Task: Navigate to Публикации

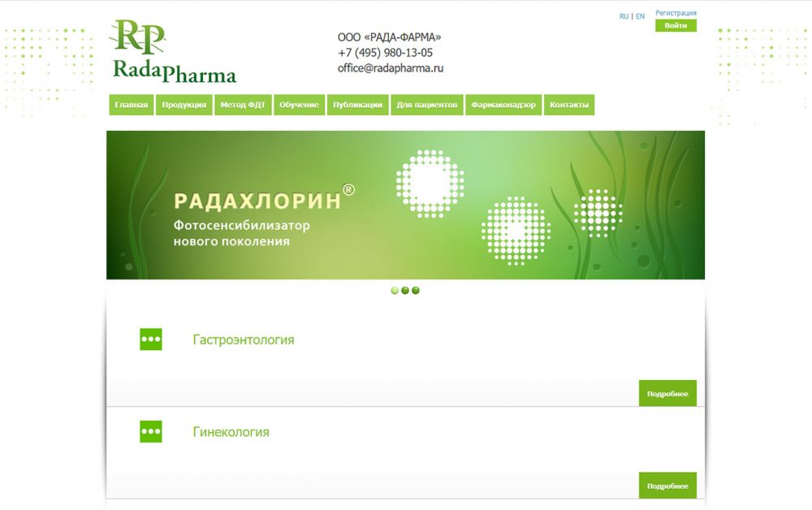Action: [357, 105]
